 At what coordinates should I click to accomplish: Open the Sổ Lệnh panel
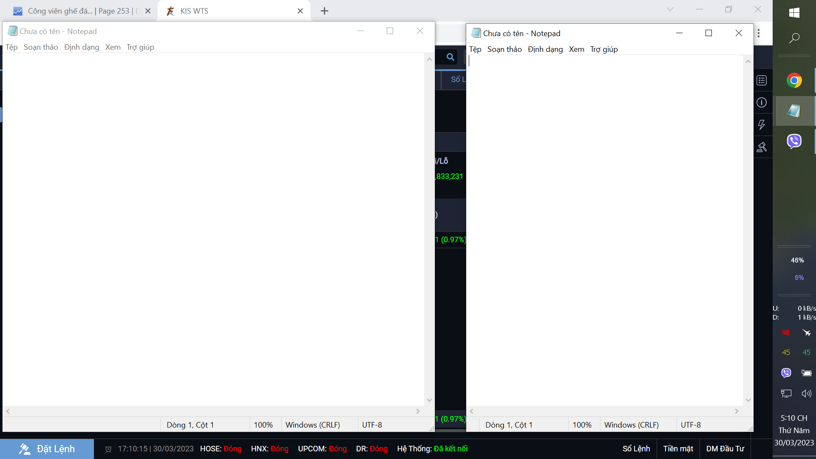pos(636,449)
